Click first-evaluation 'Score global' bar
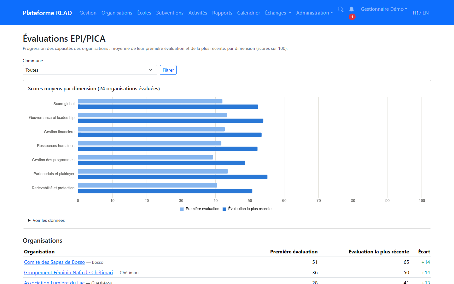Screen dimensions: 454x284 pyautogui.click(x=150, y=101)
